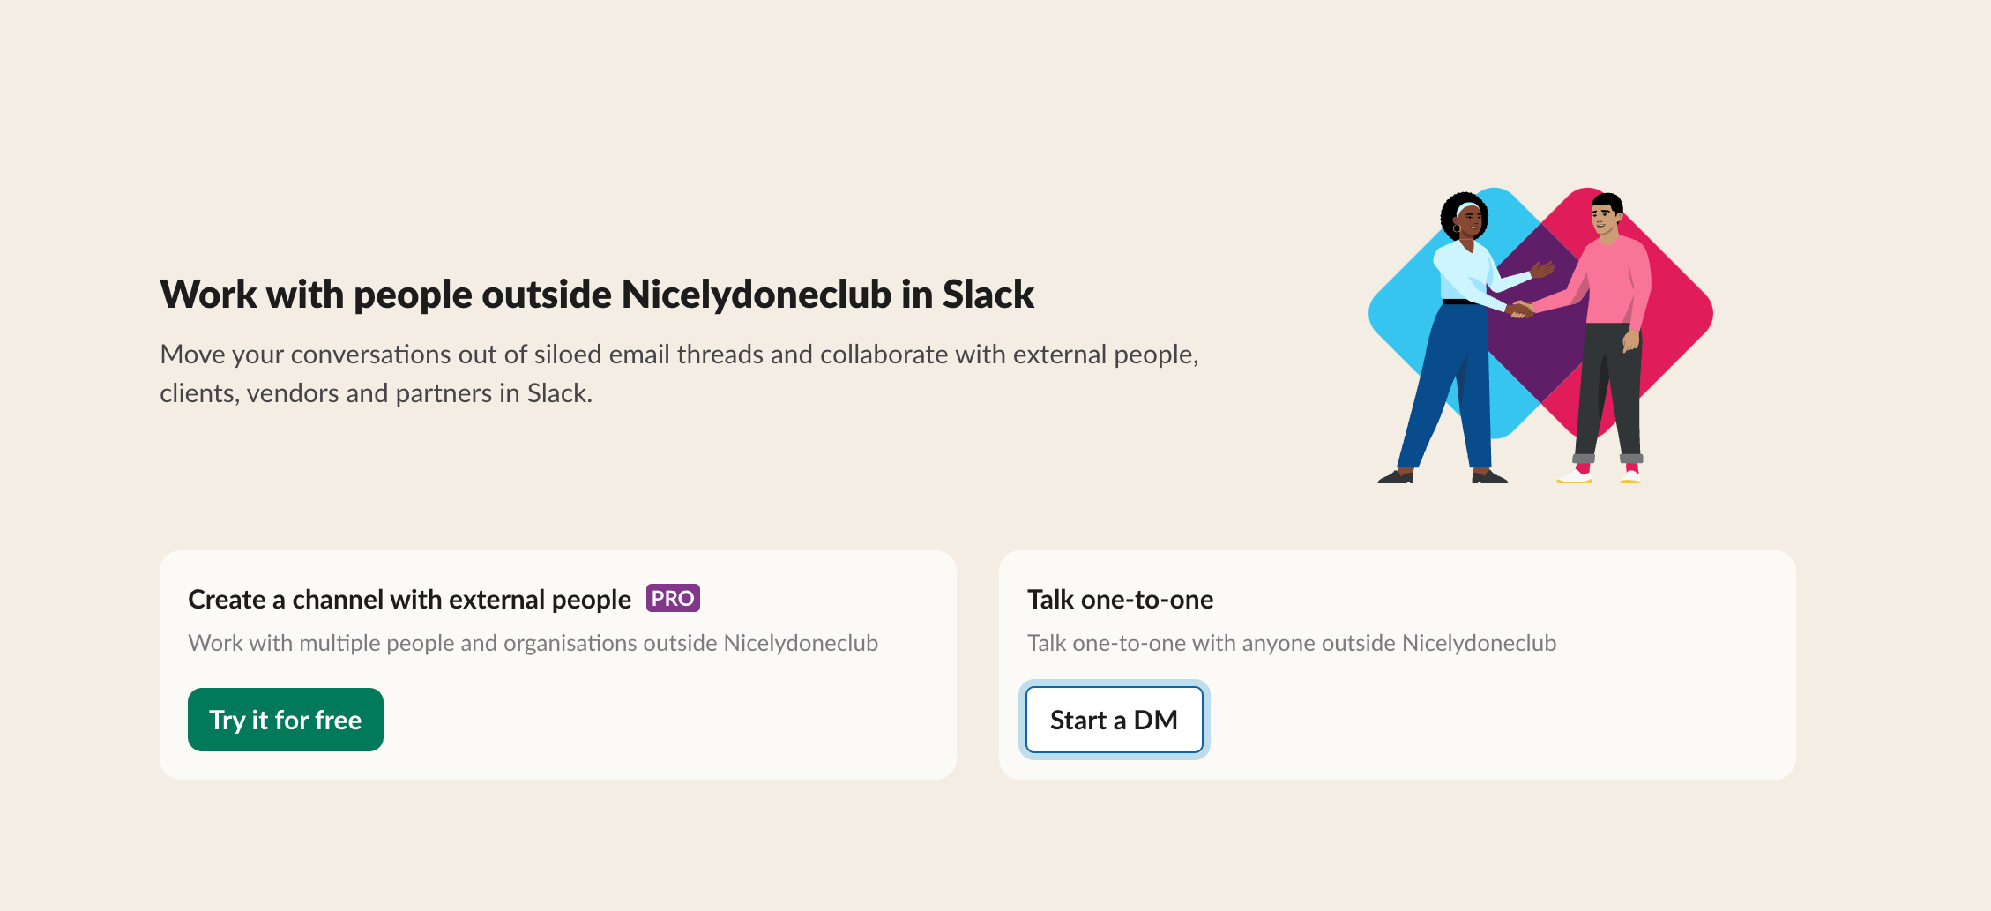
Task: Select the "Create a channel with external people" title
Action: 409,600
